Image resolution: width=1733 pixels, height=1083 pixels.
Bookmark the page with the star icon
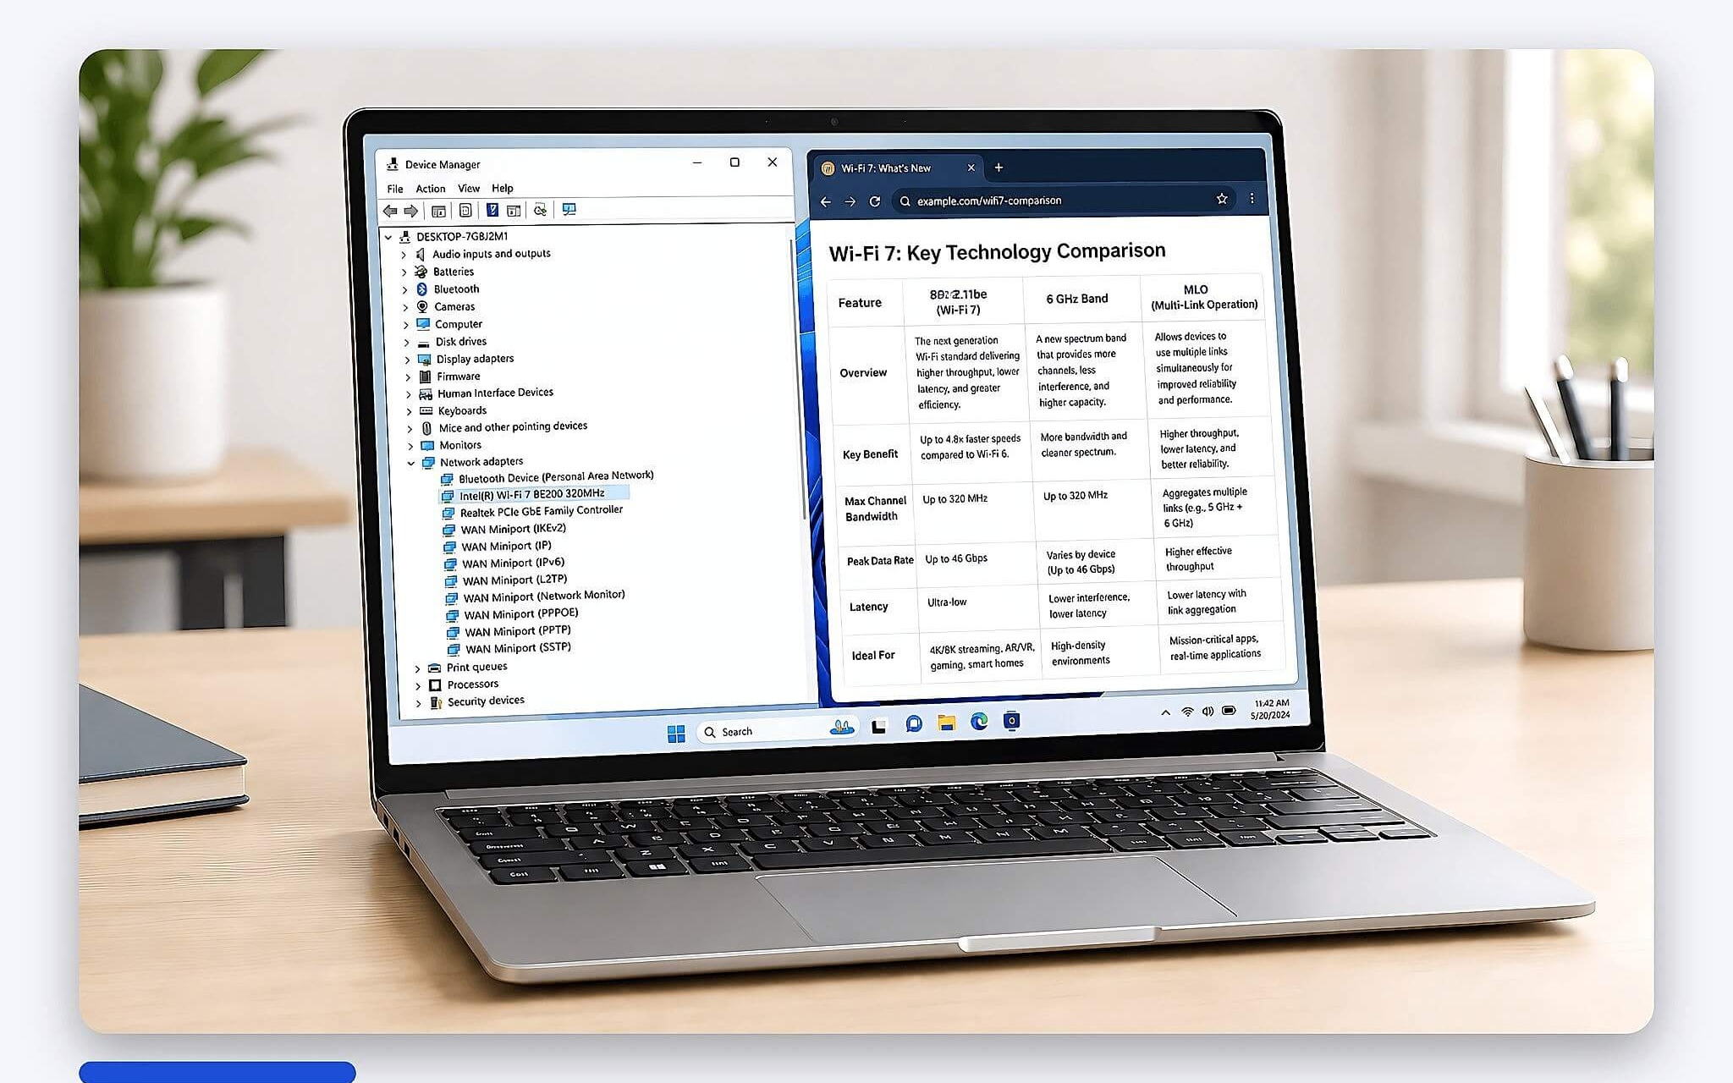1222,199
